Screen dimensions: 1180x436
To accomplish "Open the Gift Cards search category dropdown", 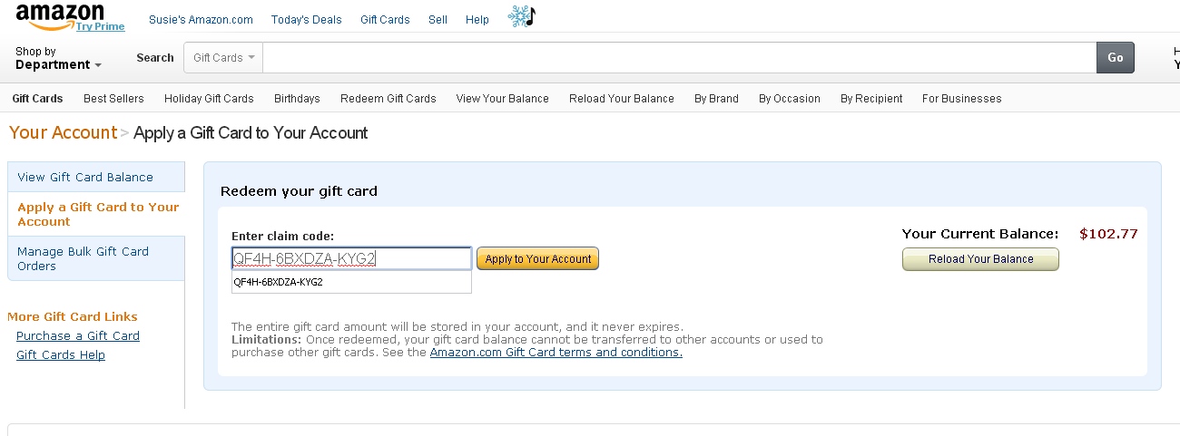I will point(224,57).
